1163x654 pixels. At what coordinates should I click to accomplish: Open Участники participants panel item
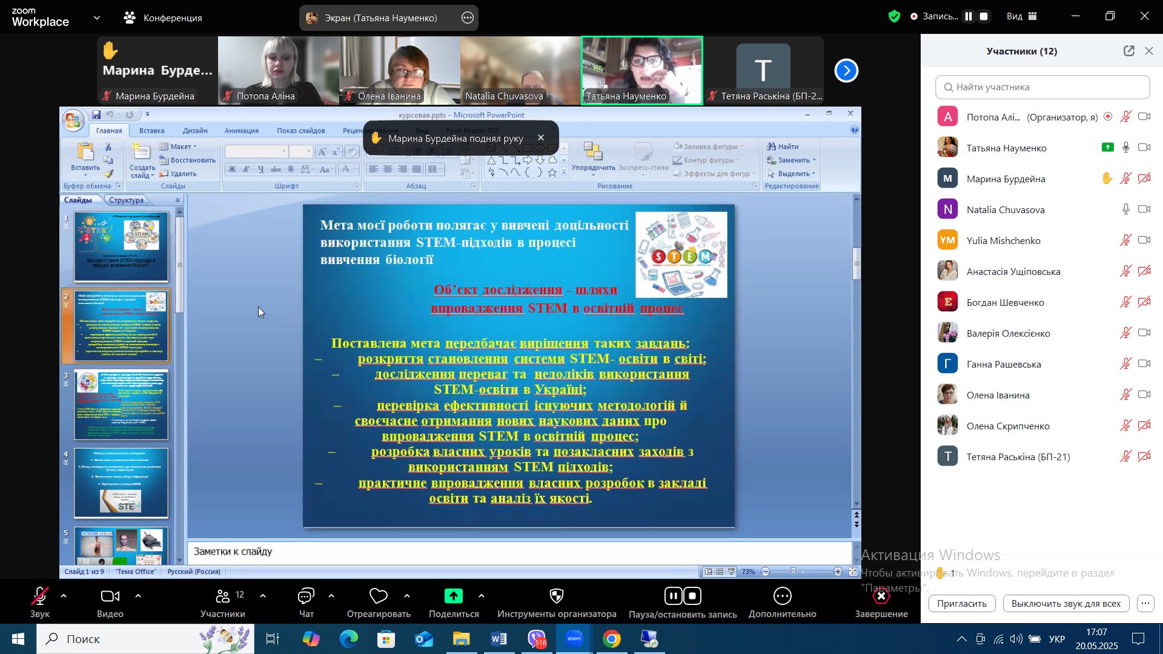tap(222, 596)
